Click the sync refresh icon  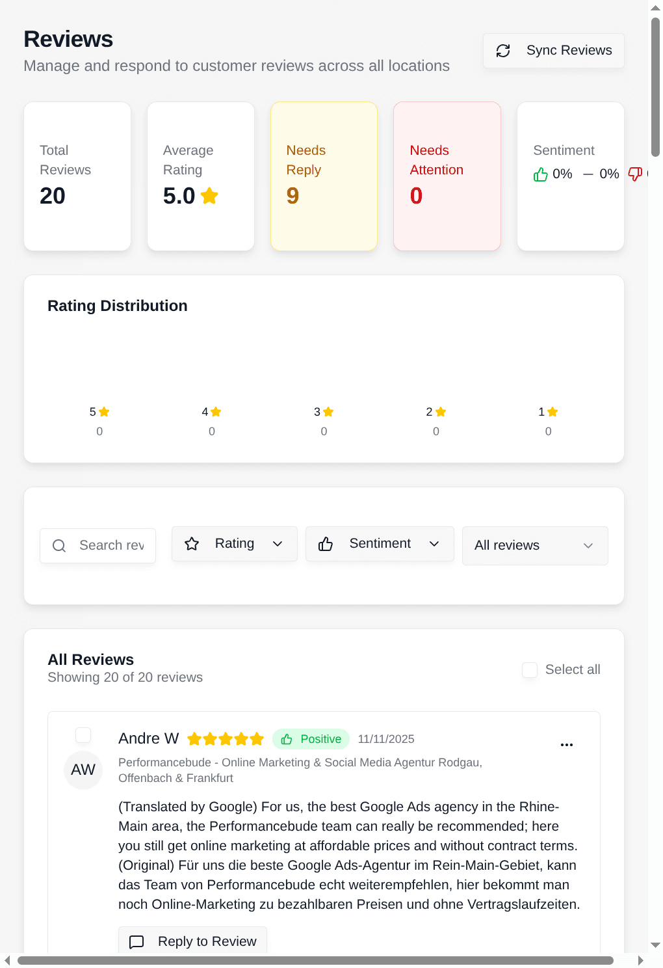click(504, 50)
